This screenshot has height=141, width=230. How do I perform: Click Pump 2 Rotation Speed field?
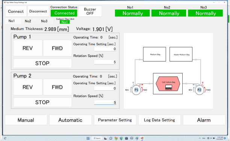click(x=105, y=102)
